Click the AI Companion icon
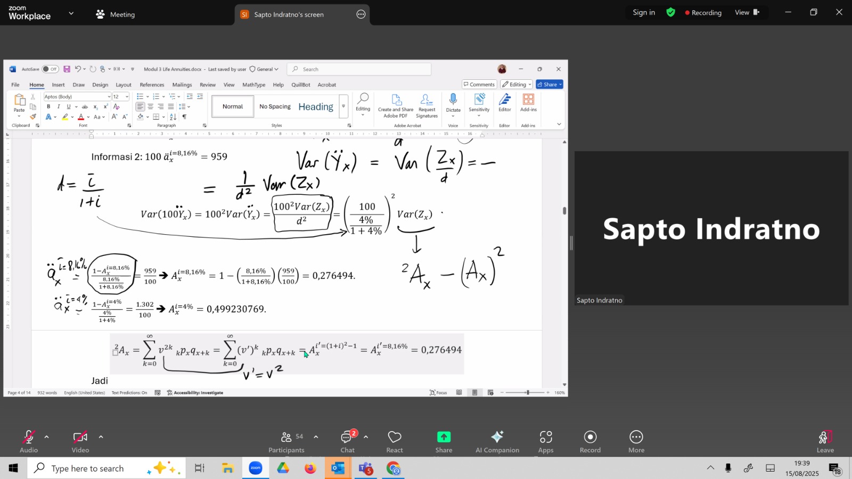The width and height of the screenshot is (852, 479). click(497, 437)
